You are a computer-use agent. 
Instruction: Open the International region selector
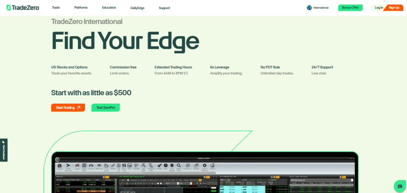(318, 8)
